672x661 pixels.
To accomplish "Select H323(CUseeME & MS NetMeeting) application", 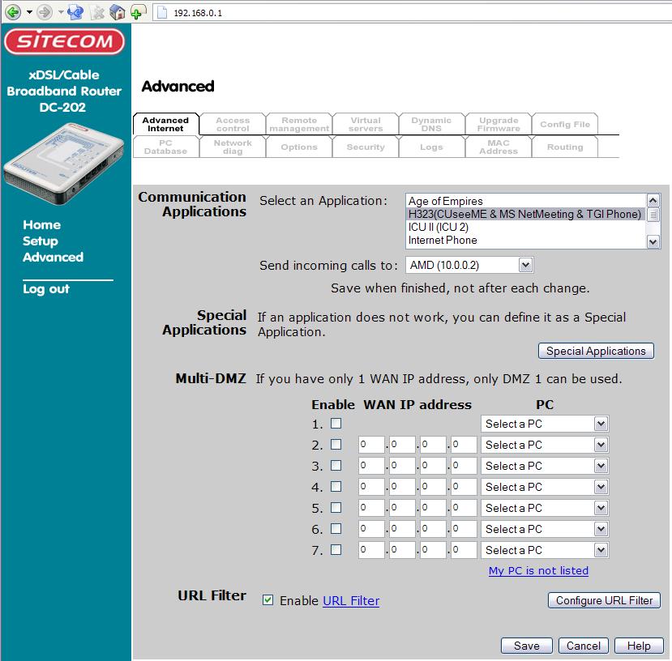I will point(525,214).
